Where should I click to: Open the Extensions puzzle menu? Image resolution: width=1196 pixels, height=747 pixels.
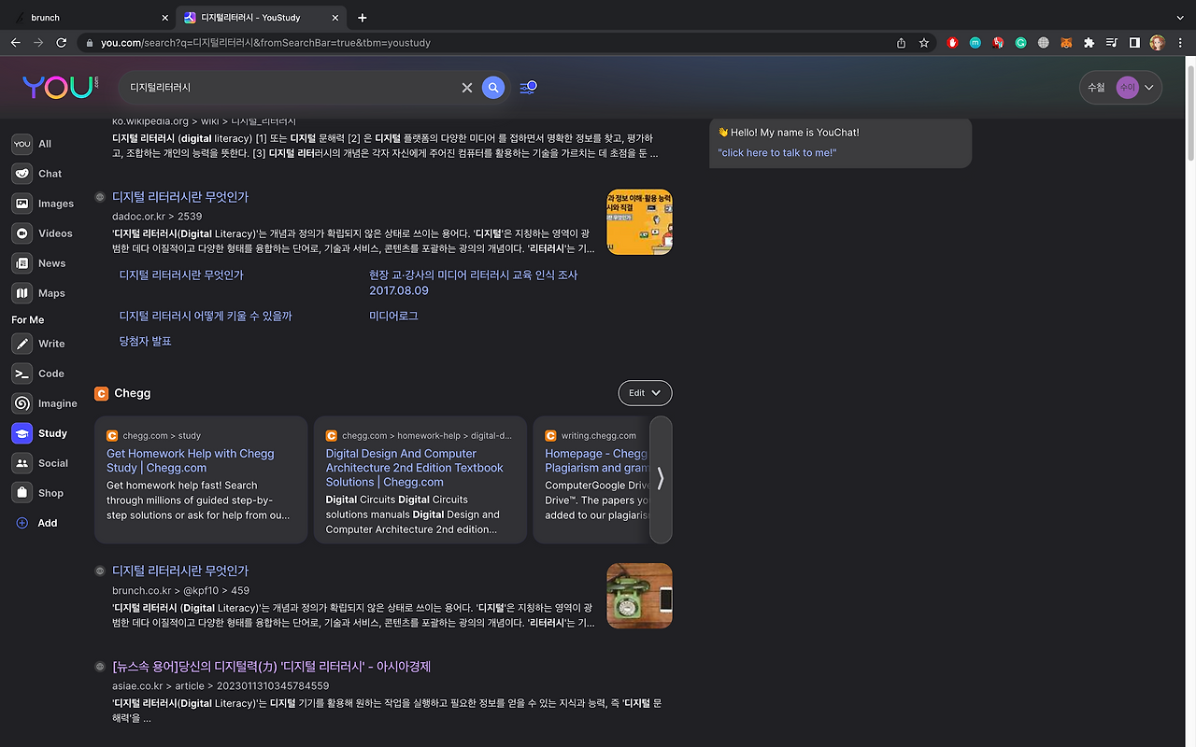(1089, 43)
